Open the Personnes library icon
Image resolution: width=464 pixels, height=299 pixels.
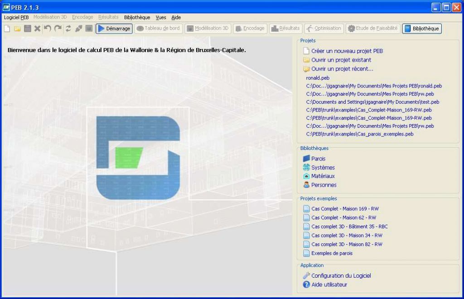point(306,185)
